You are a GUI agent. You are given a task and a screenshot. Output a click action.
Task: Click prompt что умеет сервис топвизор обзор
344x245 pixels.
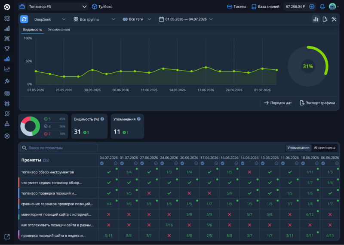[x=52, y=183]
